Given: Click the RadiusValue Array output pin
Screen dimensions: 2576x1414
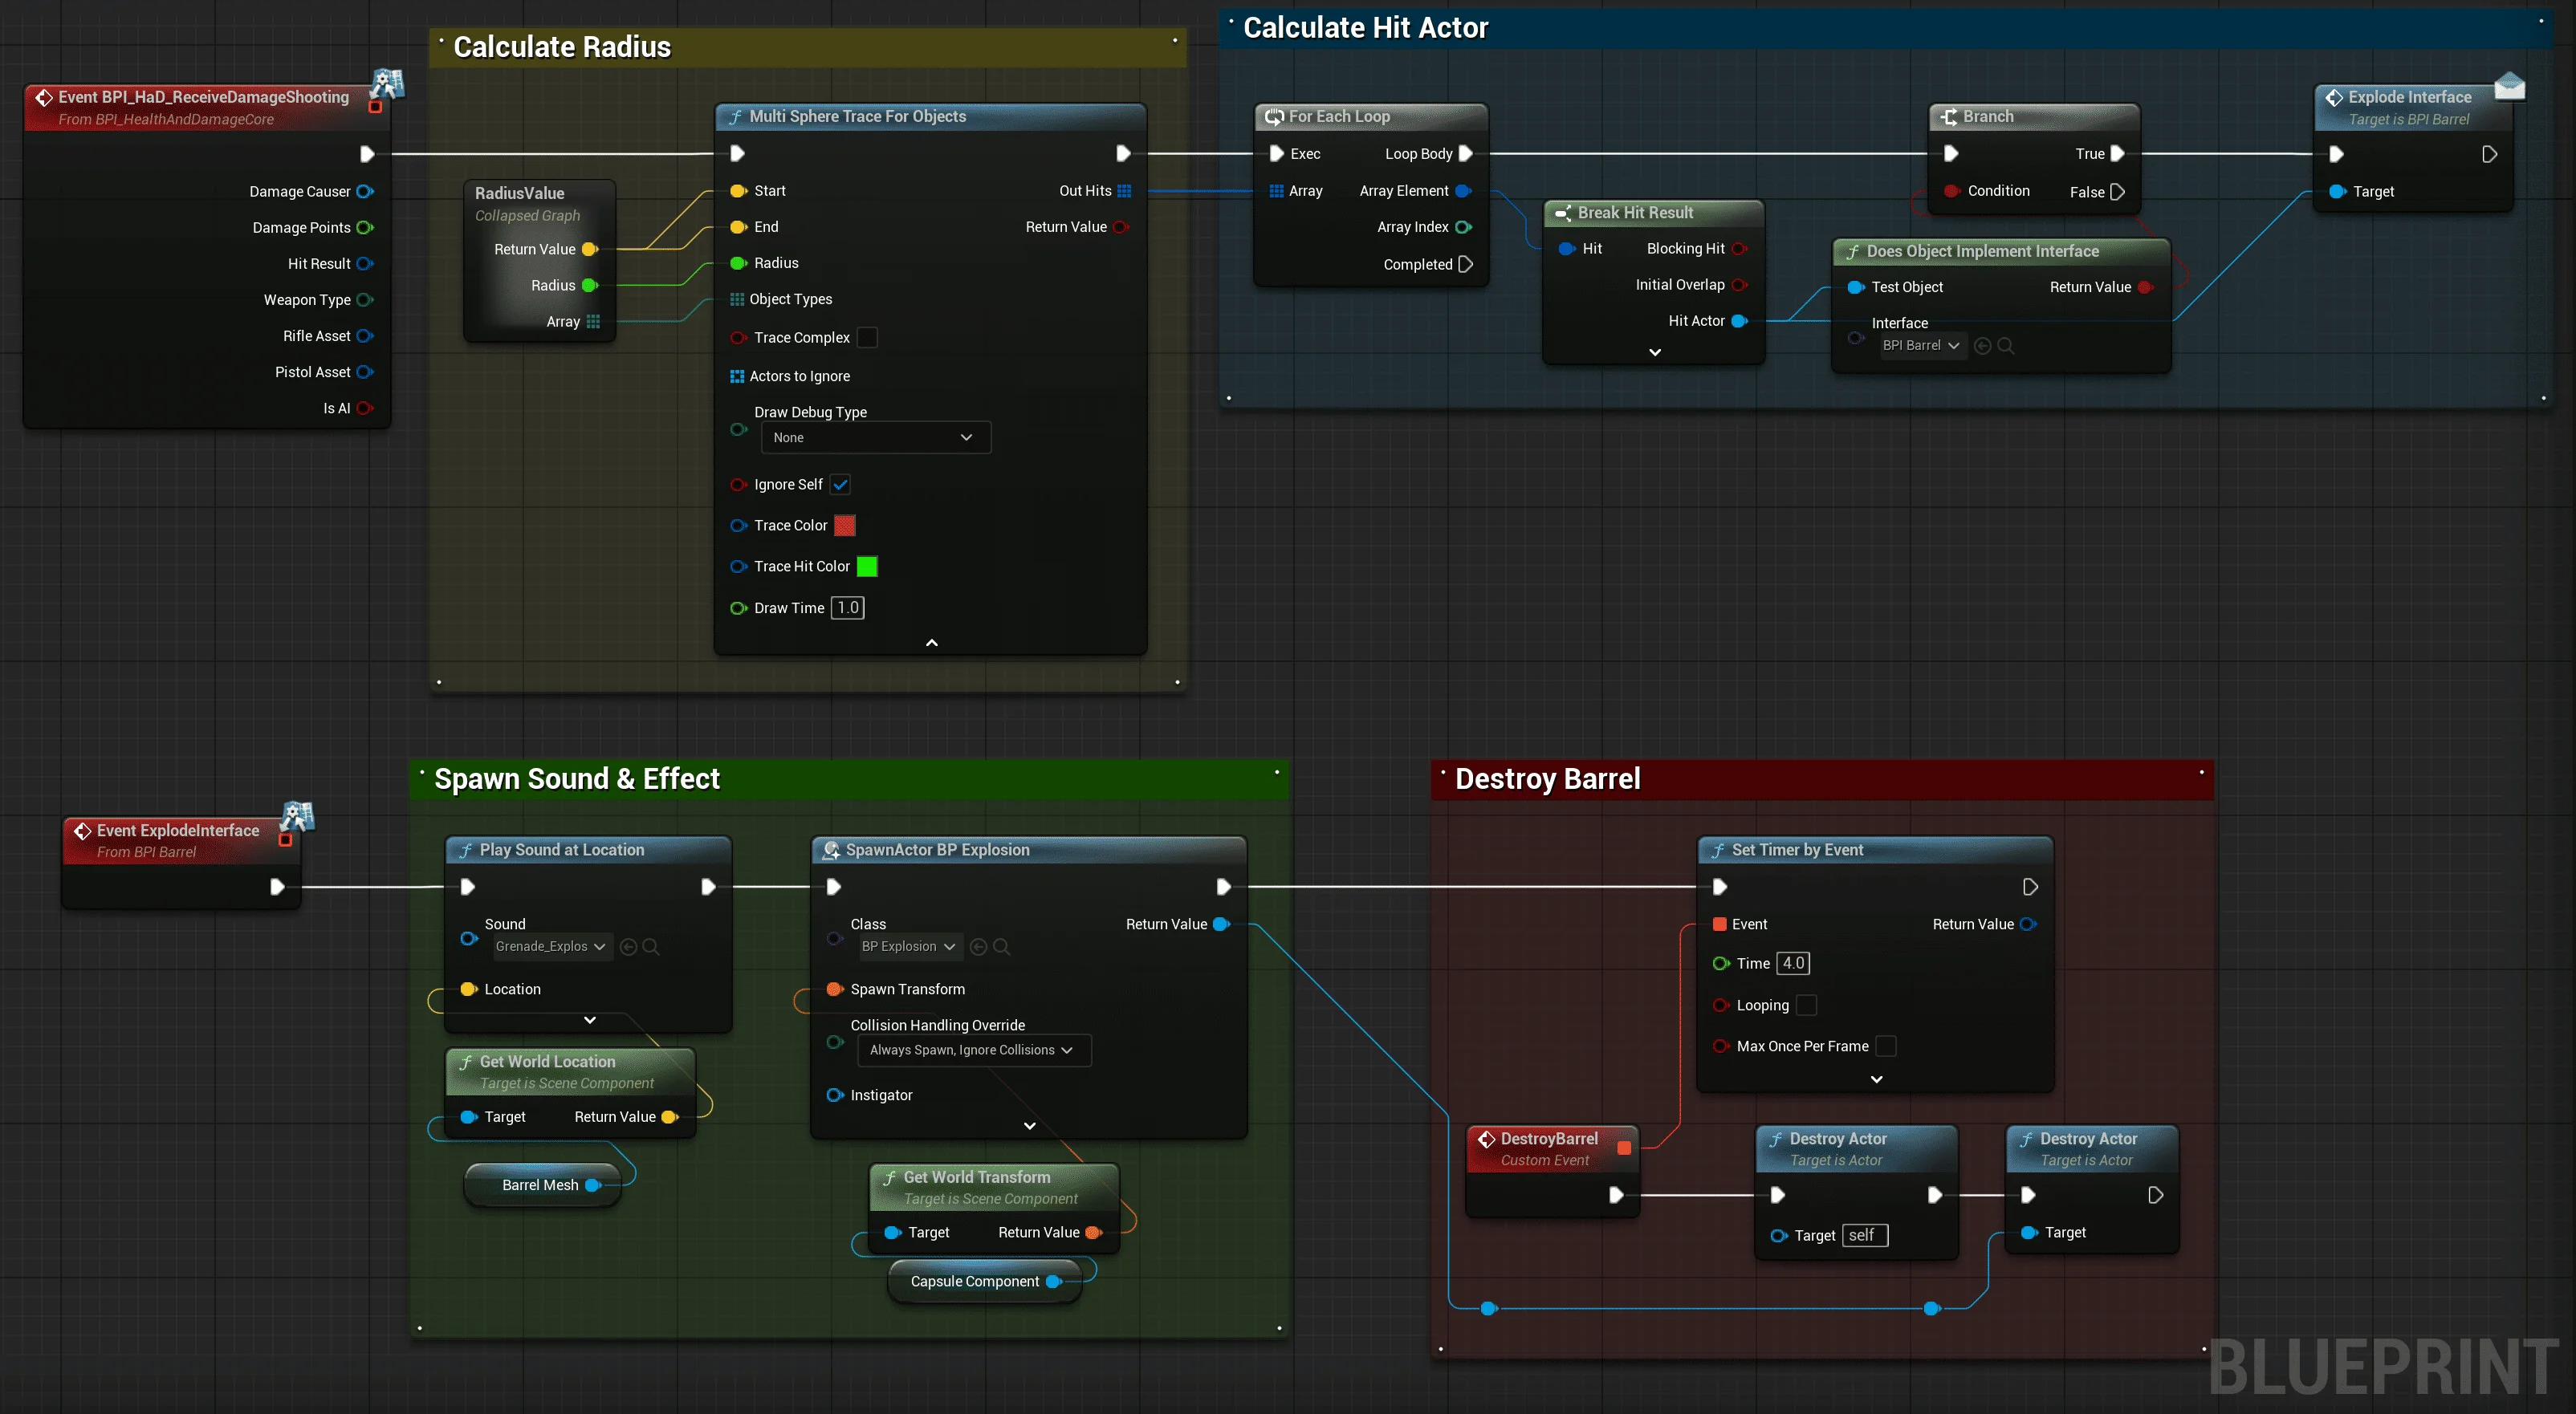Looking at the screenshot, I should (593, 321).
